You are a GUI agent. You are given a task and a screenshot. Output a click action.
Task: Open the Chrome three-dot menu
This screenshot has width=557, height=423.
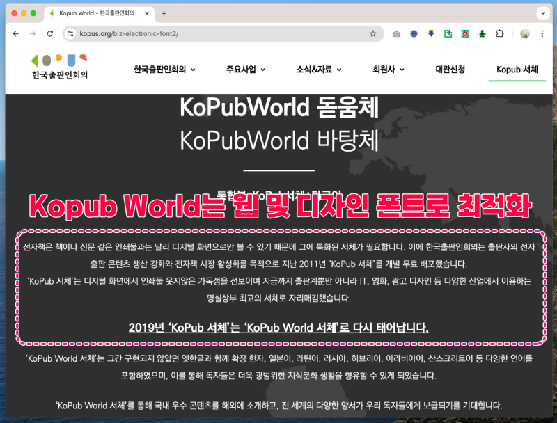(x=542, y=33)
